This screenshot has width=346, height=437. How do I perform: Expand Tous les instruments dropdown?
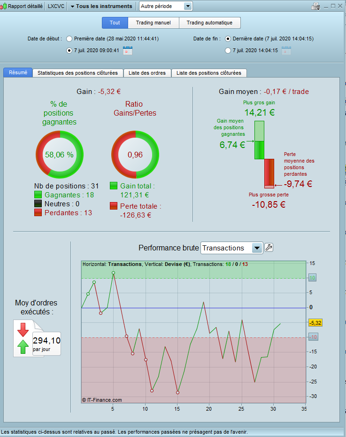point(101,6)
